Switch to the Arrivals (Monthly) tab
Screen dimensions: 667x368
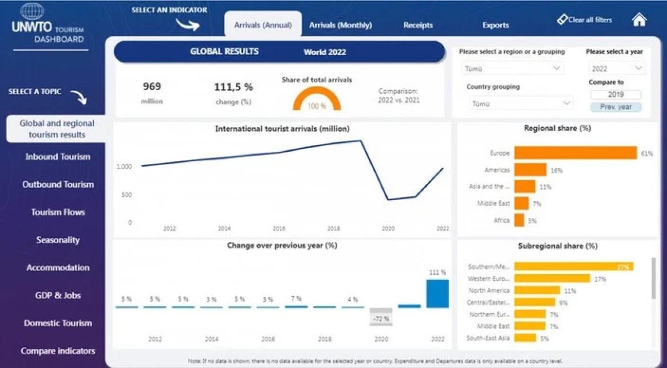(340, 25)
